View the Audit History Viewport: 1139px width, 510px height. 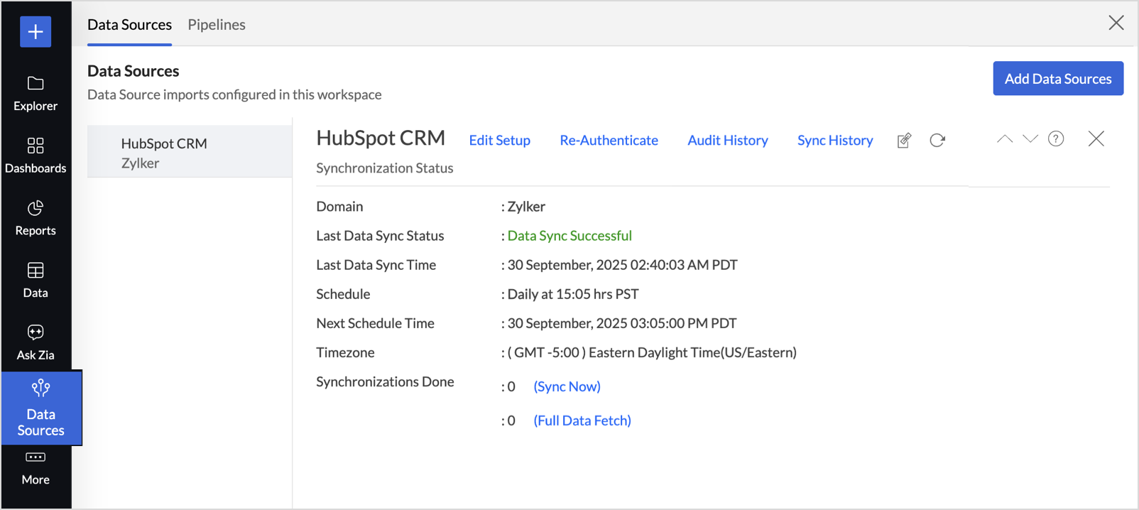coord(727,141)
